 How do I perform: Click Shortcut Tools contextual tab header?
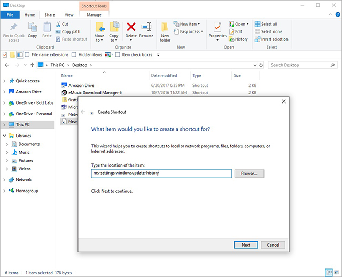94,6
